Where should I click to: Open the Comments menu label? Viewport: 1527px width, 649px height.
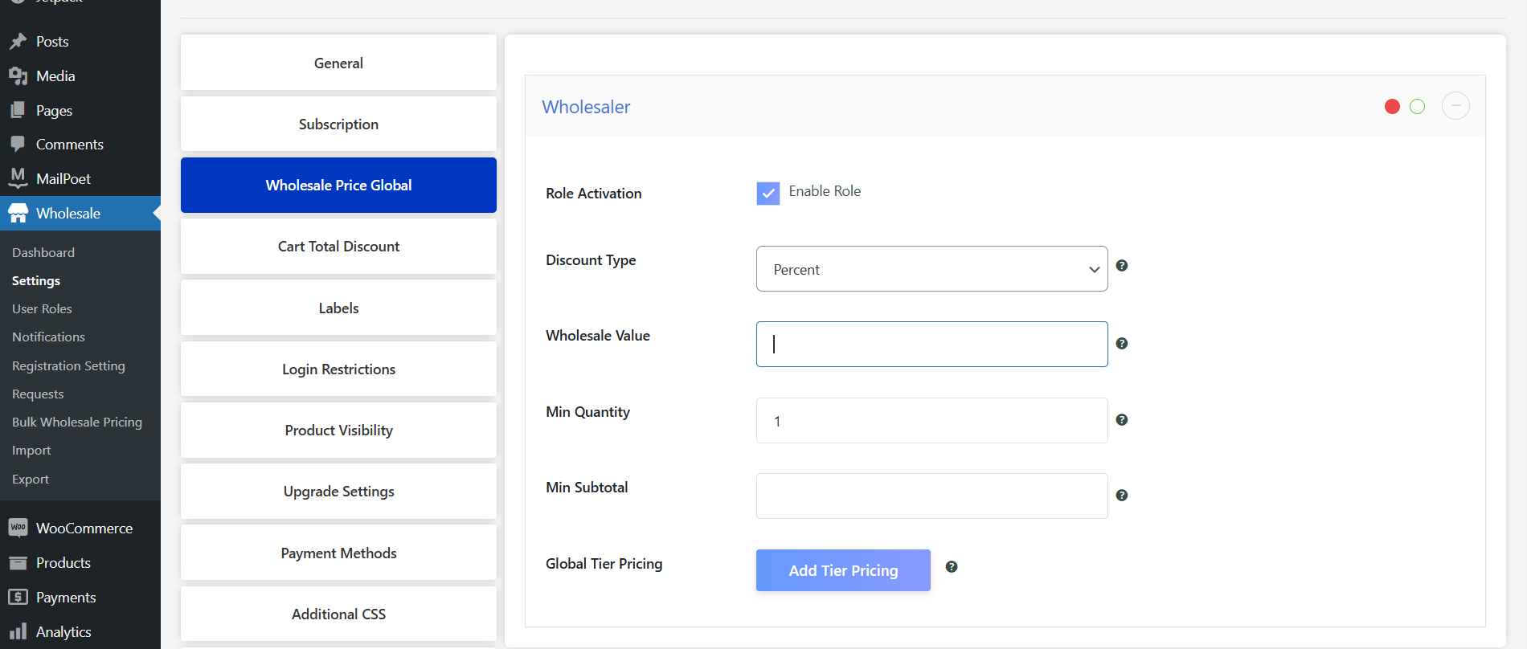coord(70,145)
